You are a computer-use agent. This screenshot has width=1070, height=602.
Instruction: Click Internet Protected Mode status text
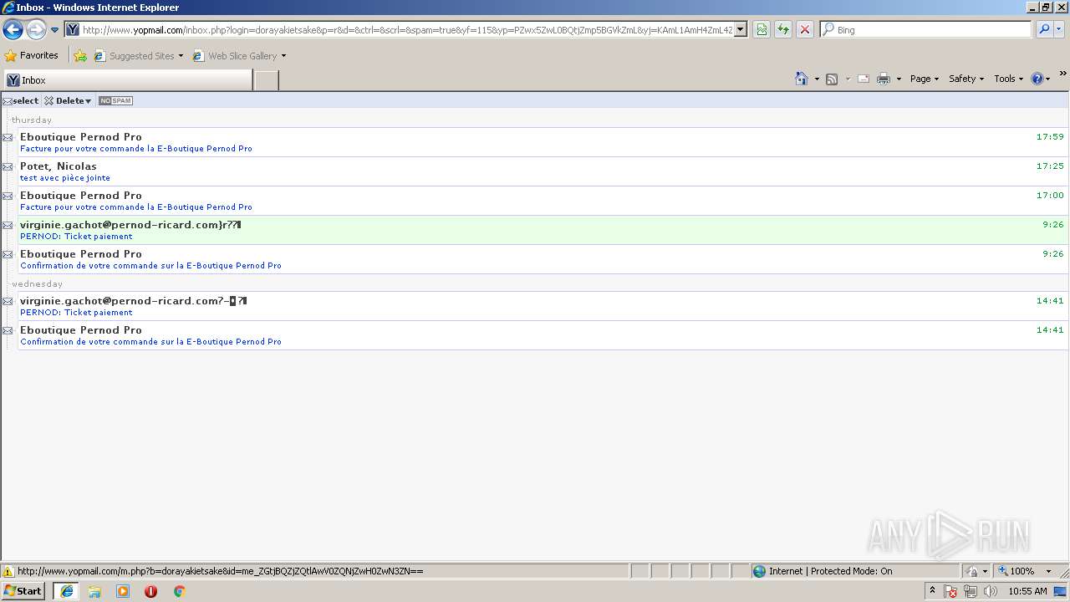(x=830, y=571)
